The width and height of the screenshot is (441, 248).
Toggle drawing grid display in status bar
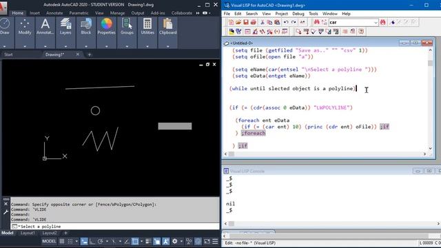(x=62, y=241)
